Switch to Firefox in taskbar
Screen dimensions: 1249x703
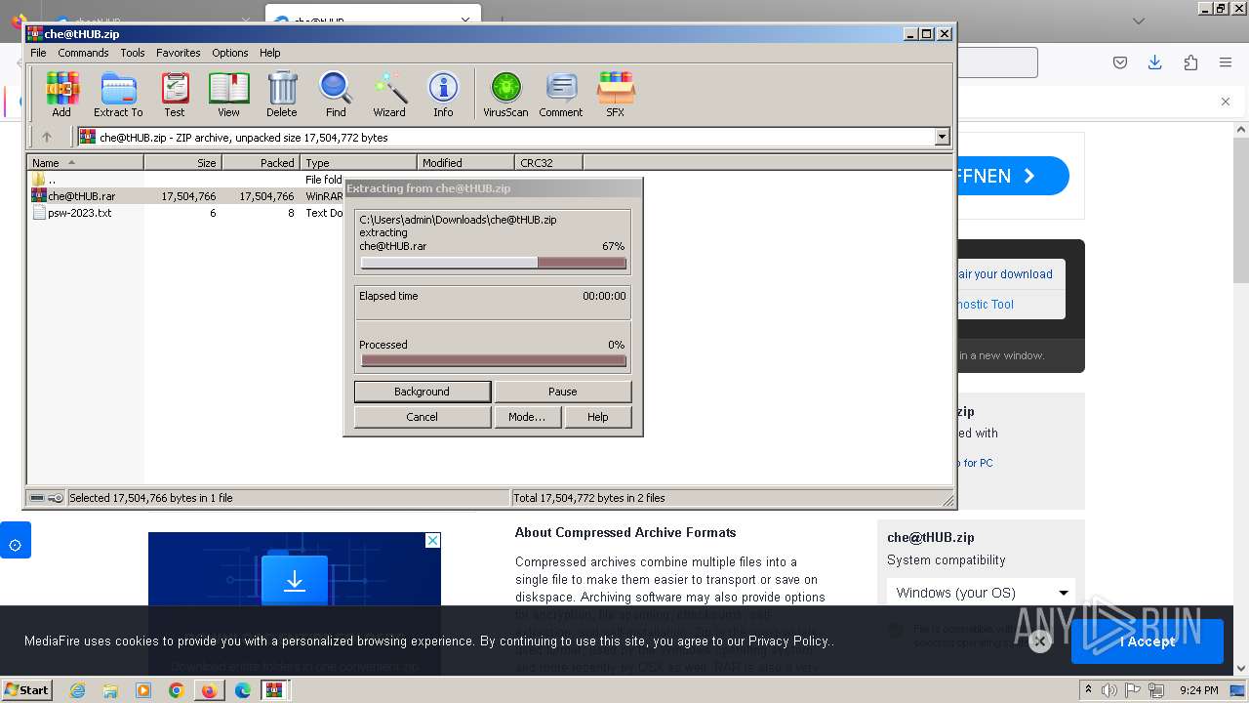[209, 690]
